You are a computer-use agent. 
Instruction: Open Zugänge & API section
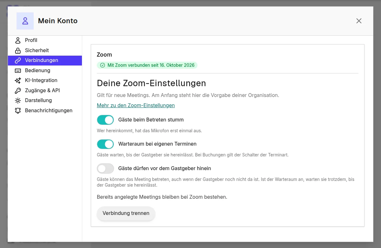[45, 90]
